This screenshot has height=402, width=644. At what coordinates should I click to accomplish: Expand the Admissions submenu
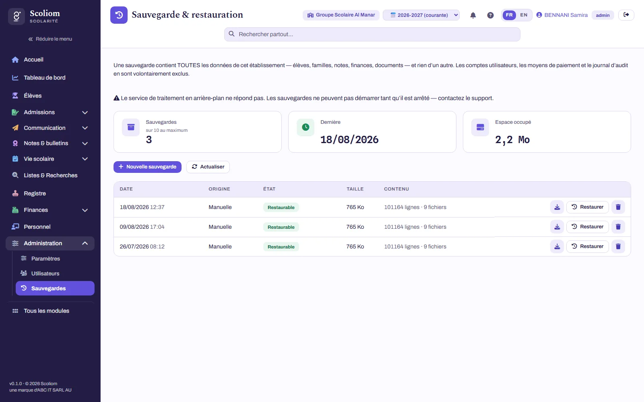click(x=85, y=113)
